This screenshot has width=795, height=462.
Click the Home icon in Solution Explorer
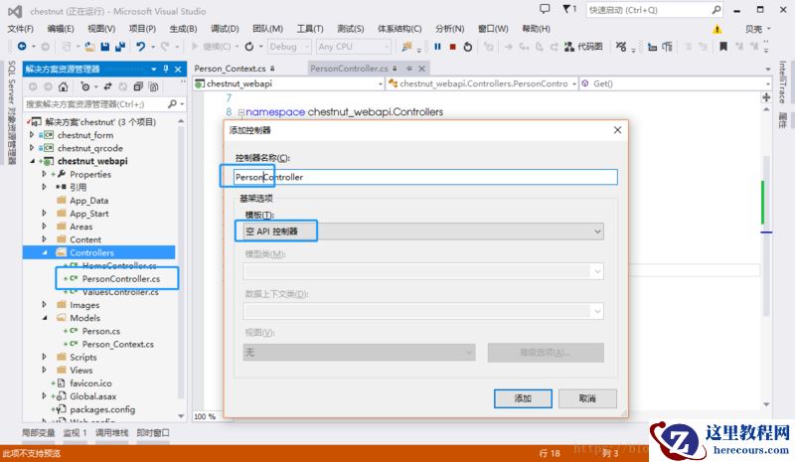63,86
